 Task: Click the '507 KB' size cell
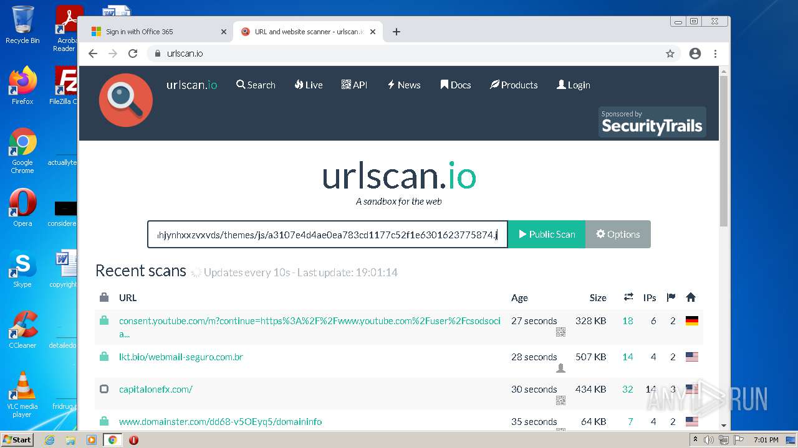pos(591,357)
